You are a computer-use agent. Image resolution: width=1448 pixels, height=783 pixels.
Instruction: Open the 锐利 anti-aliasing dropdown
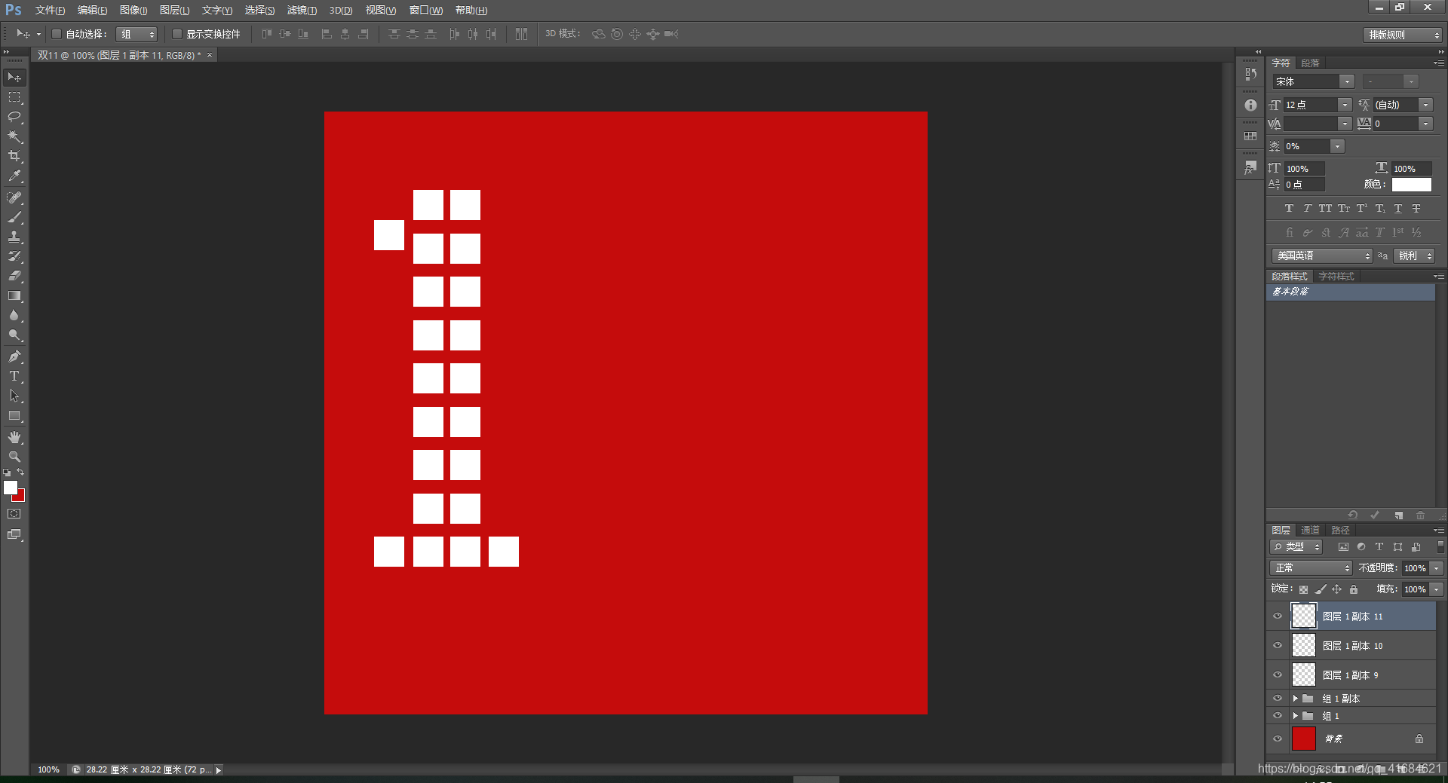tap(1414, 255)
